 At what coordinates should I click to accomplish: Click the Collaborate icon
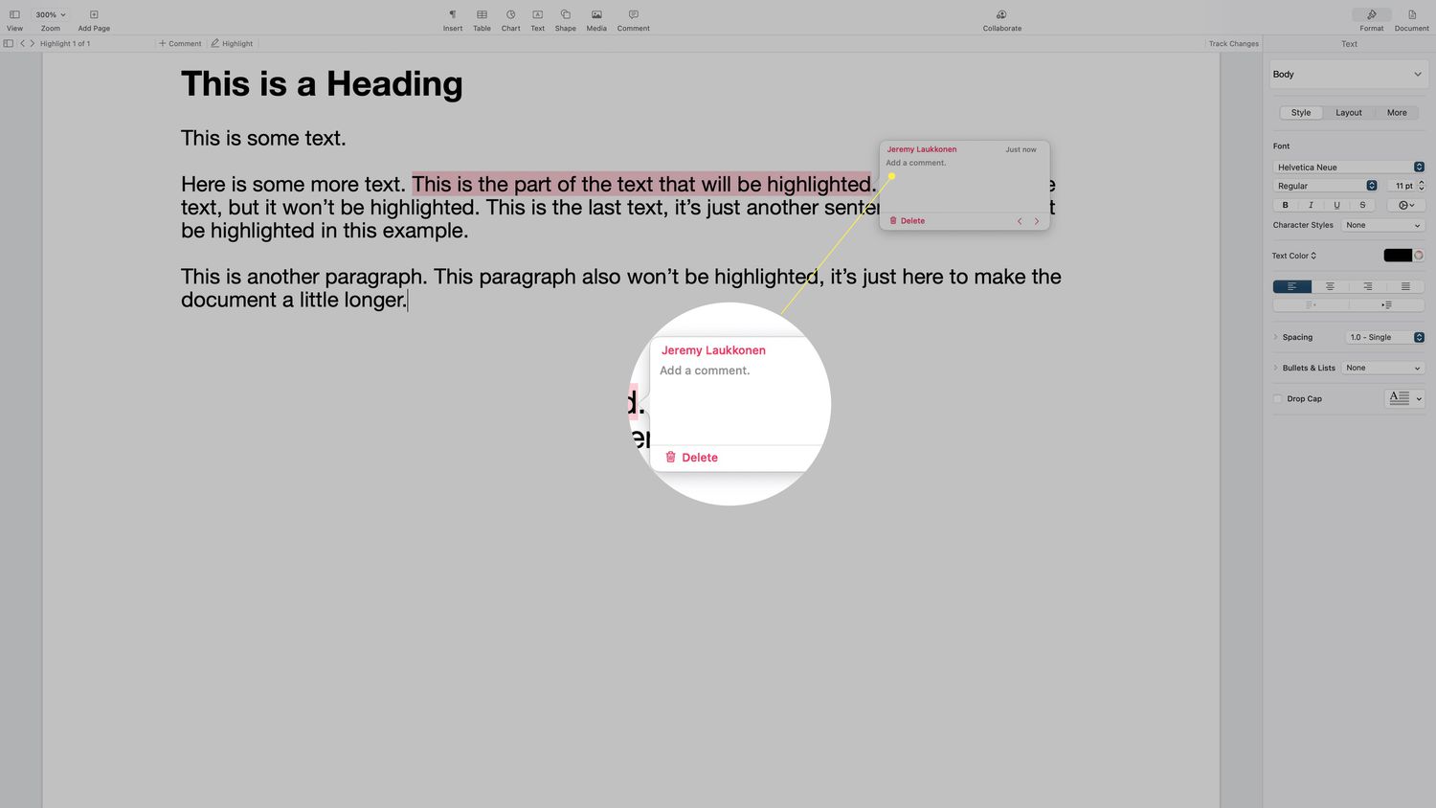1001,15
